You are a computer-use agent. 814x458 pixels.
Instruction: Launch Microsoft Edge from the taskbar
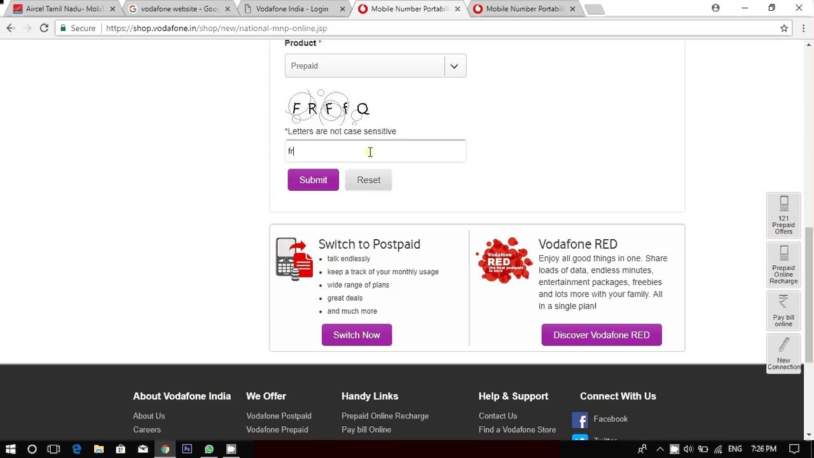click(x=76, y=449)
